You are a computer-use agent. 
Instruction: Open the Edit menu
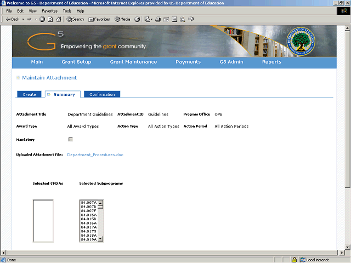20,11
